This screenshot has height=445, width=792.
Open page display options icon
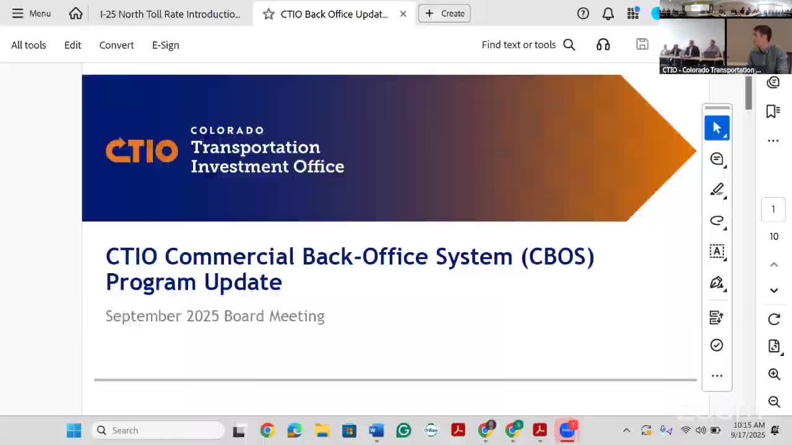pos(774,346)
